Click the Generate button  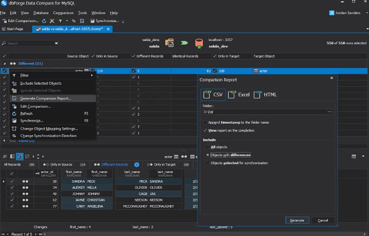297,221
